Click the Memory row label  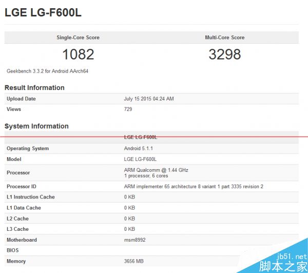16,261
